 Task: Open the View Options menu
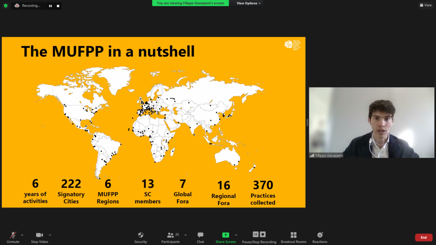coord(248,3)
